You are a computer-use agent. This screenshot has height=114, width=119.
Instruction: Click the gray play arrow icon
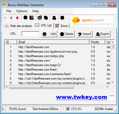pyautogui.click(x=5, y=18)
